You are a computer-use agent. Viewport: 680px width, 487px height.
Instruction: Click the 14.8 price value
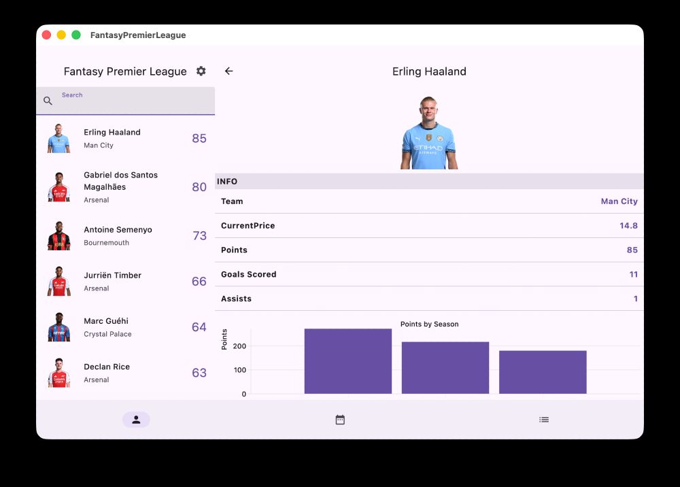[x=628, y=226]
